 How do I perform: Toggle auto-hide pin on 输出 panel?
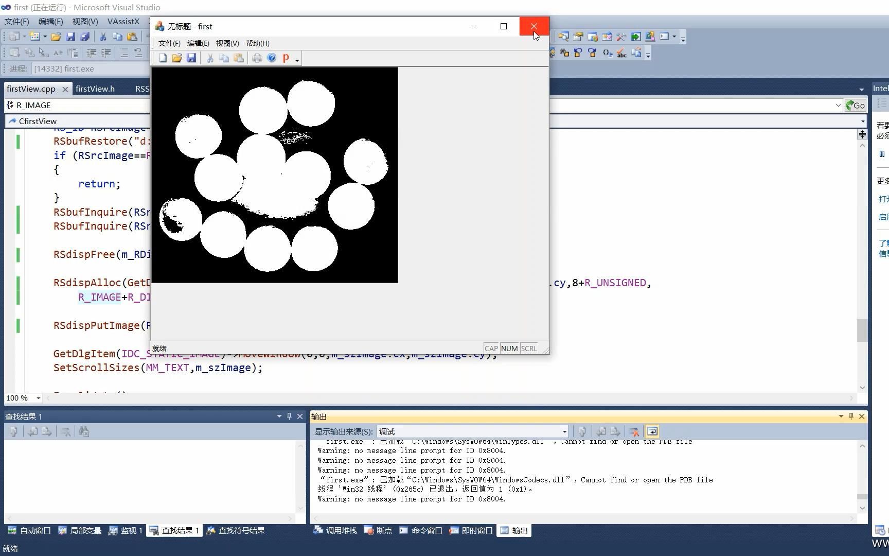tap(851, 416)
